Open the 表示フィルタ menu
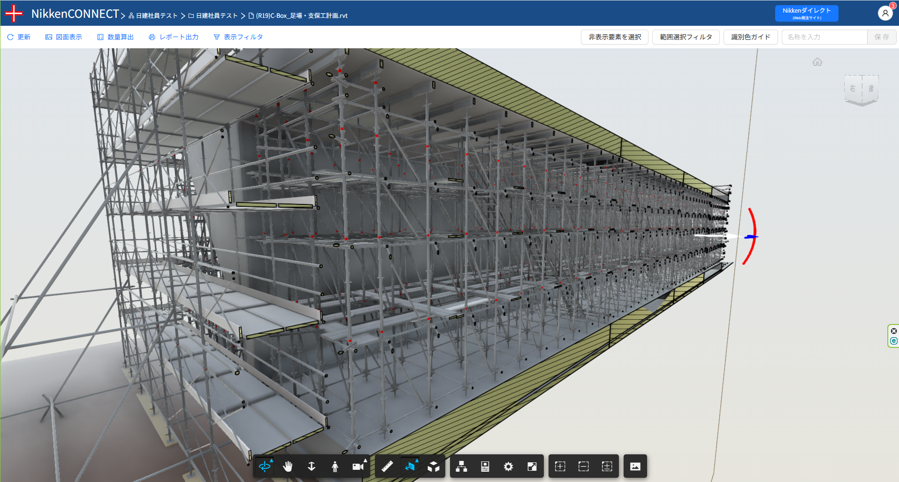This screenshot has height=482, width=899. [x=238, y=37]
